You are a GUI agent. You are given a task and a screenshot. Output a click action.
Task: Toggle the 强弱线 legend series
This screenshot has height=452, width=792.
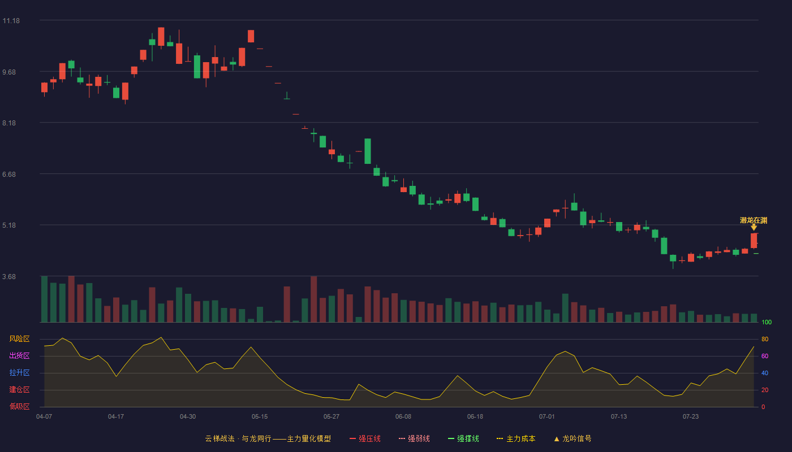(x=414, y=438)
